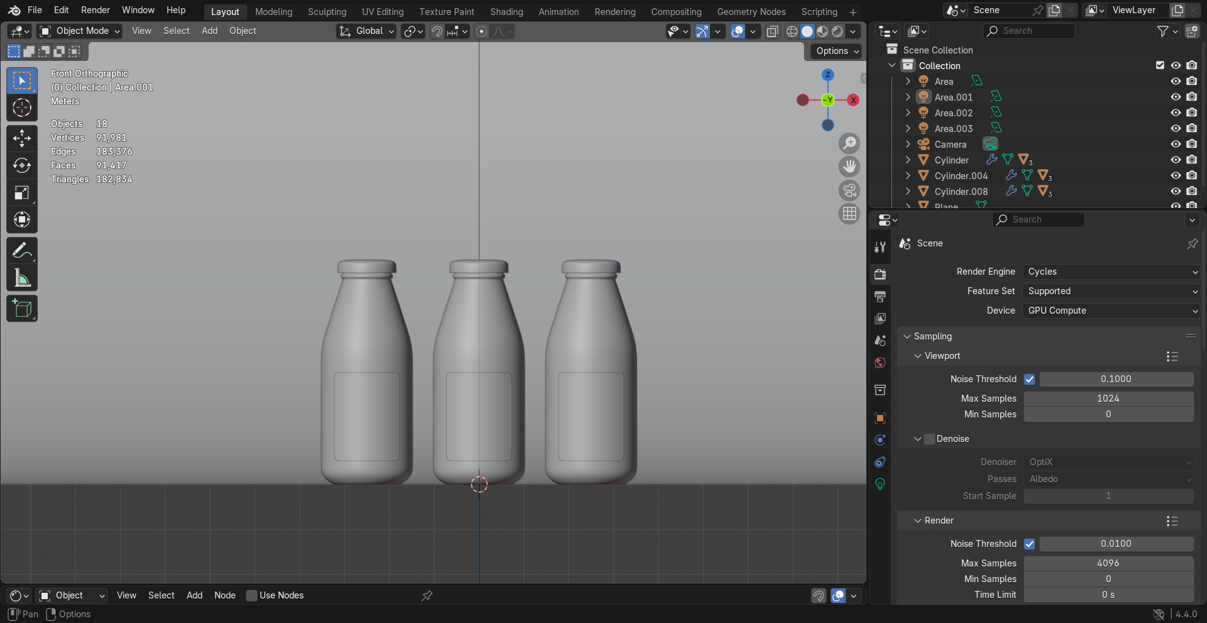Switch to the Shading workspace tab
Screen dimensions: 1207x623
[506, 12]
